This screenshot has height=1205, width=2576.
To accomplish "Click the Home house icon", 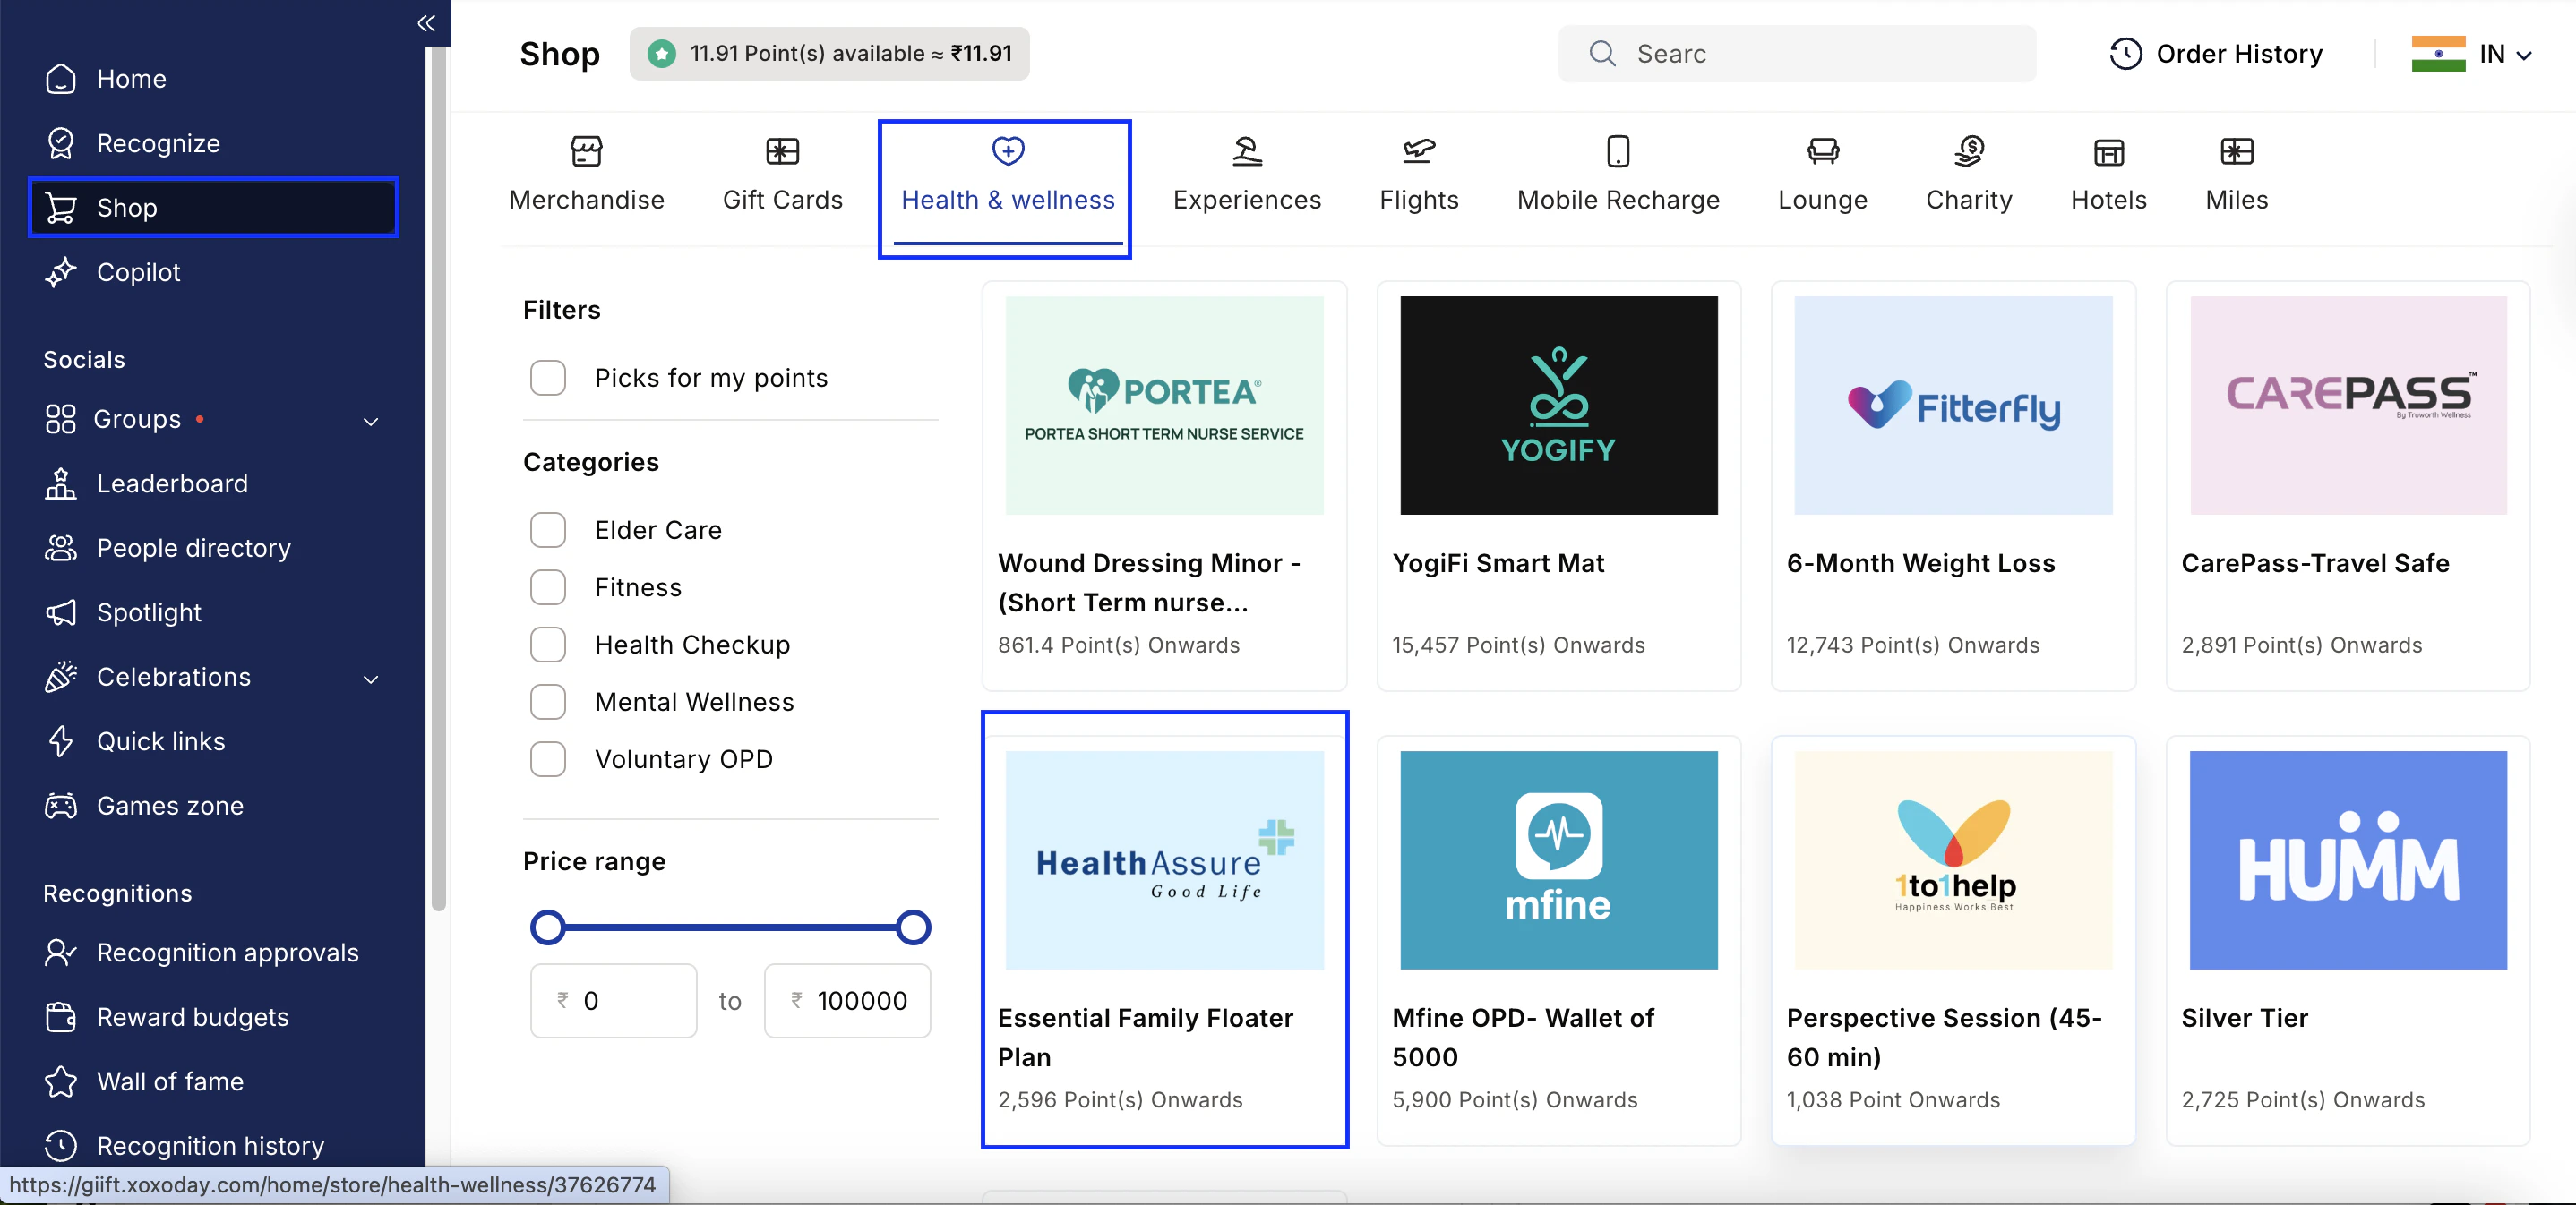I will click(61, 79).
